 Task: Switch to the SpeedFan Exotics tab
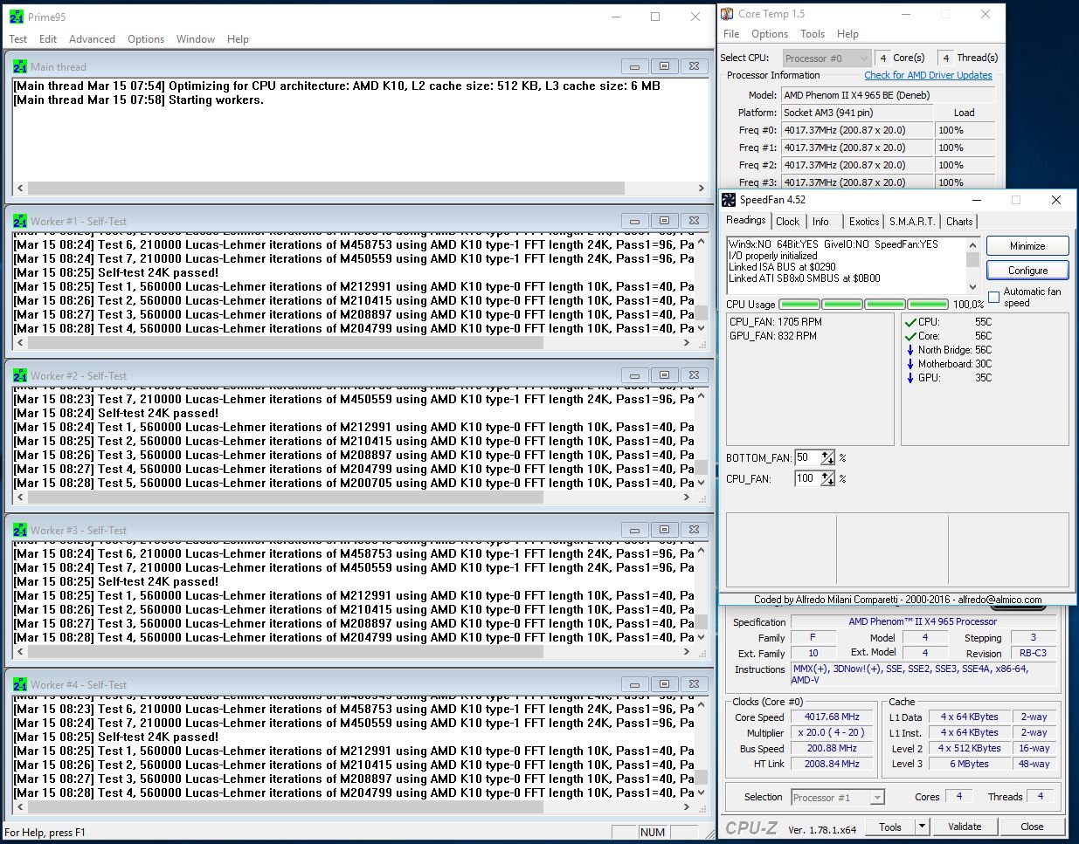click(864, 222)
